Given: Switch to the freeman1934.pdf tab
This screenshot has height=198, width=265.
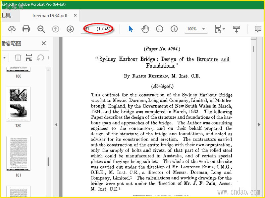Looking at the screenshot, I should click(x=50, y=16).
